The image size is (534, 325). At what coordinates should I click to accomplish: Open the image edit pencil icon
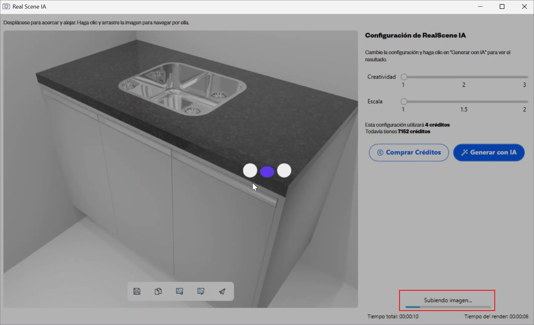click(201, 291)
